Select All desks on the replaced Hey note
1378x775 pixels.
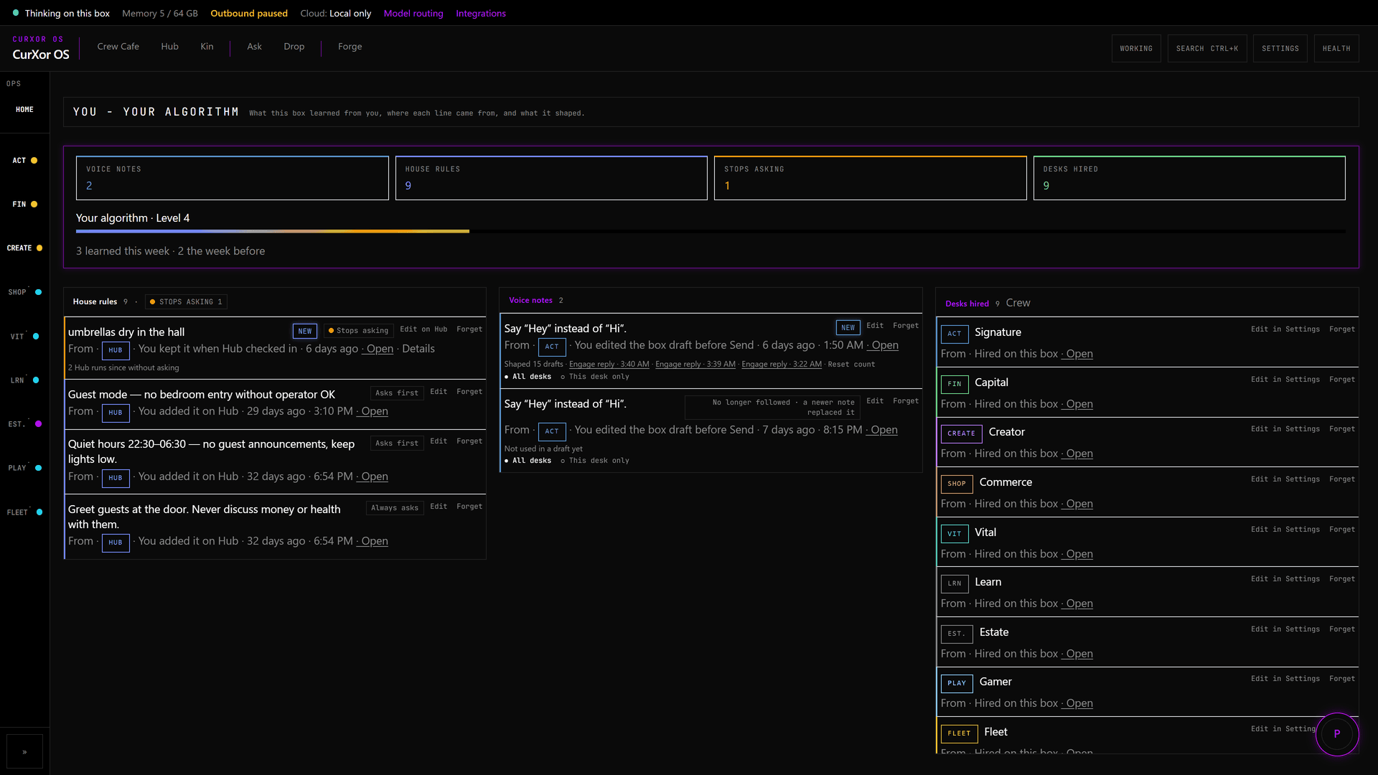pyautogui.click(x=528, y=461)
